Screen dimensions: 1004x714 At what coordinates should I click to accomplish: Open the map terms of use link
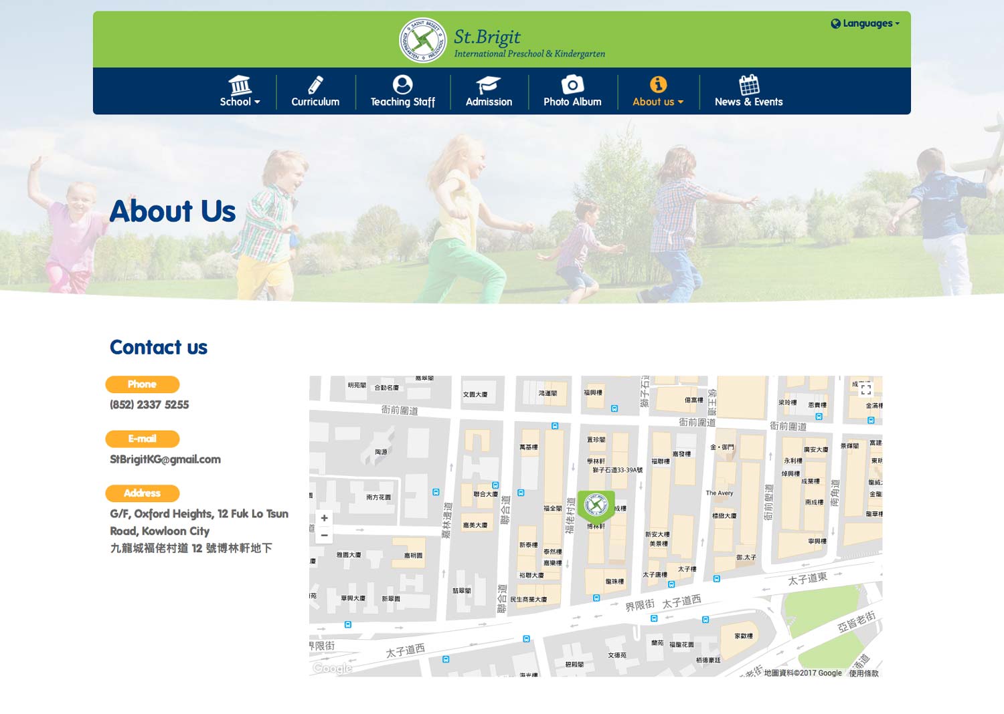[863, 673]
